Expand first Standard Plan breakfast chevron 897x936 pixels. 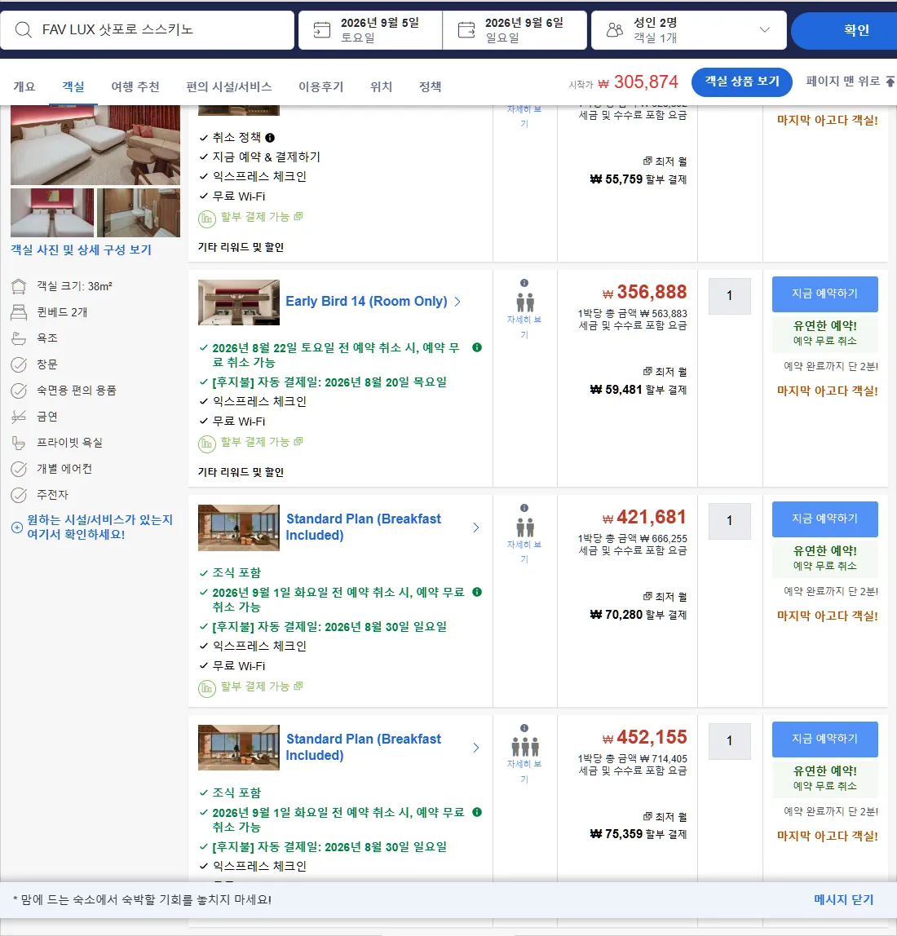[x=476, y=528]
